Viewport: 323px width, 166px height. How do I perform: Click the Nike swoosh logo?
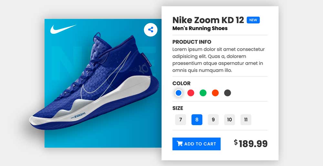click(x=63, y=29)
